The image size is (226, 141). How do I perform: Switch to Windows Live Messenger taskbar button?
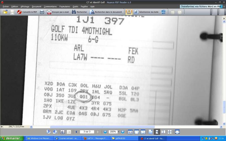[39, 138]
